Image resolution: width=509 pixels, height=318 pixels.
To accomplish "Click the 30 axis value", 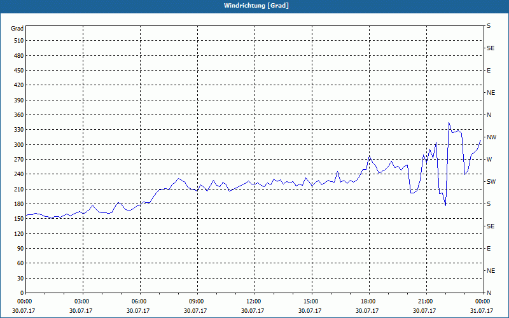I will coord(21,279).
